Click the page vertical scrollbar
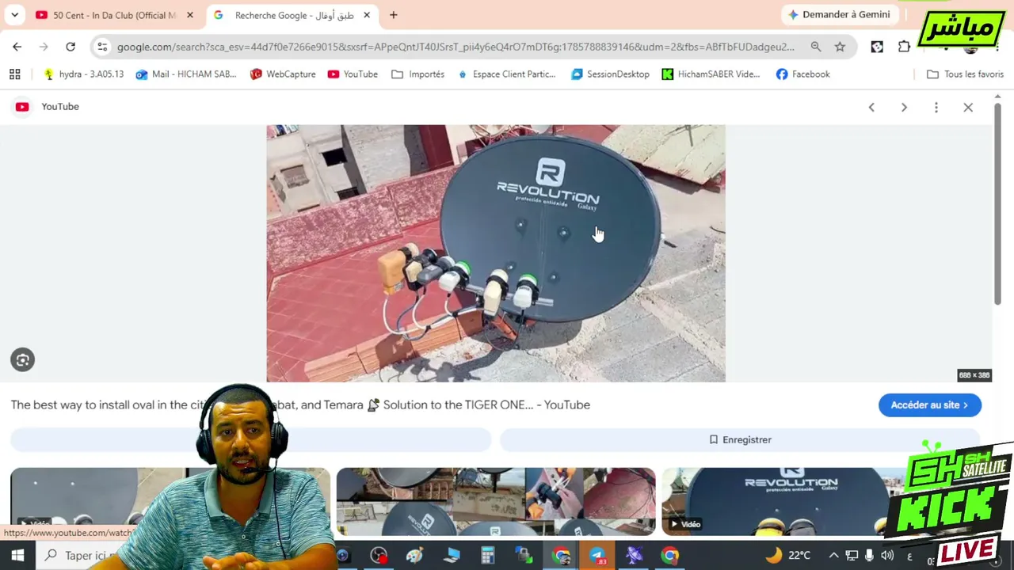Image resolution: width=1014 pixels, height=570 pixels. [997, 203]
